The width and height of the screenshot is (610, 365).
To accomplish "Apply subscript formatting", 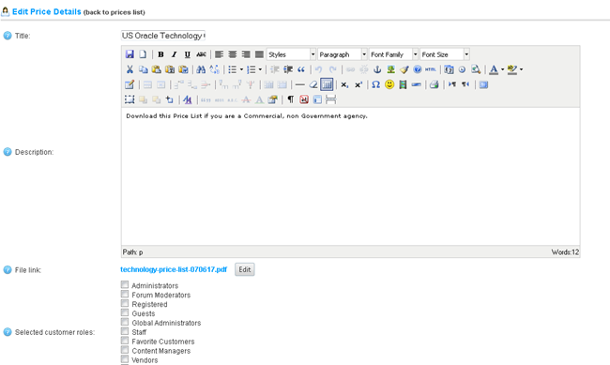I will point(344,84).
